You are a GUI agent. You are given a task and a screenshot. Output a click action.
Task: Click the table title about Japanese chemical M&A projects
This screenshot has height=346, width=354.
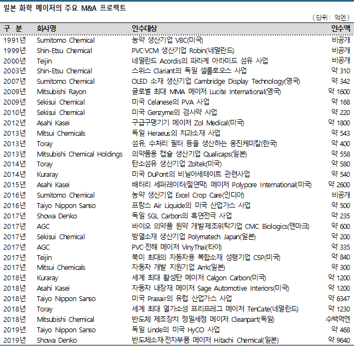64,7
